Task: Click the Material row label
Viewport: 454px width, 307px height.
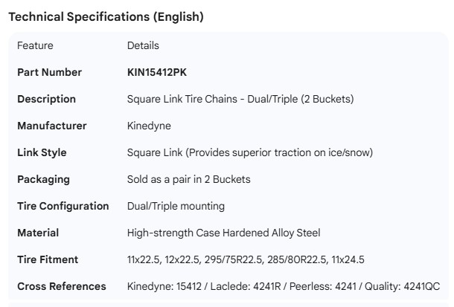Action: point(38,233)
